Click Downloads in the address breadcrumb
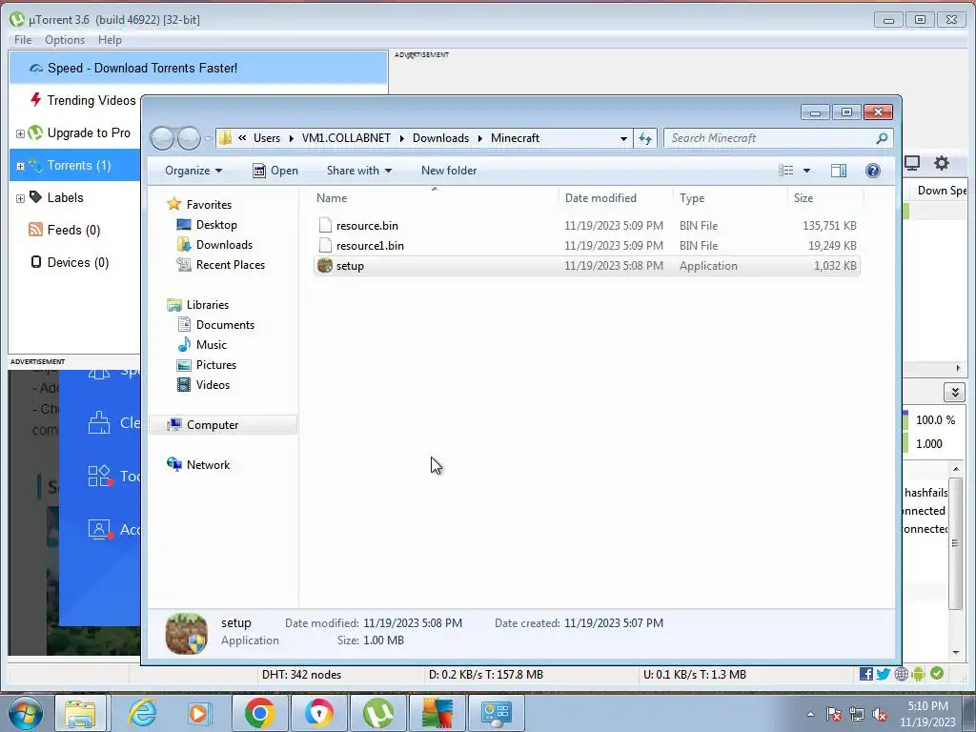The height and width of the screenshot is (732, 976). [440, 138]
